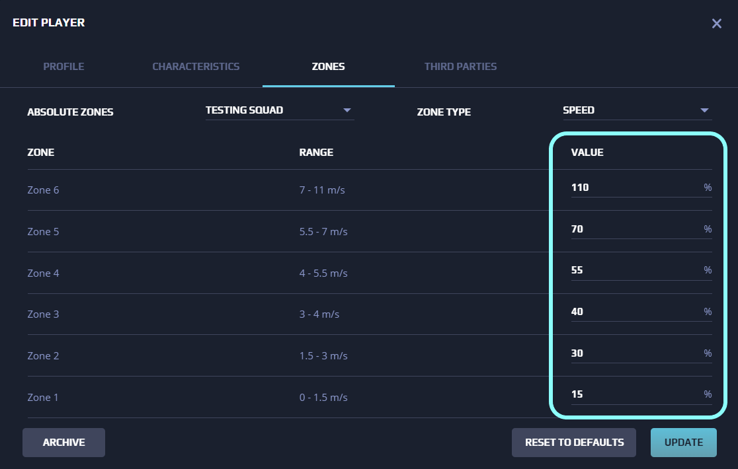
Task: Select the Zone 4 row label
Action: pos(43,273)
